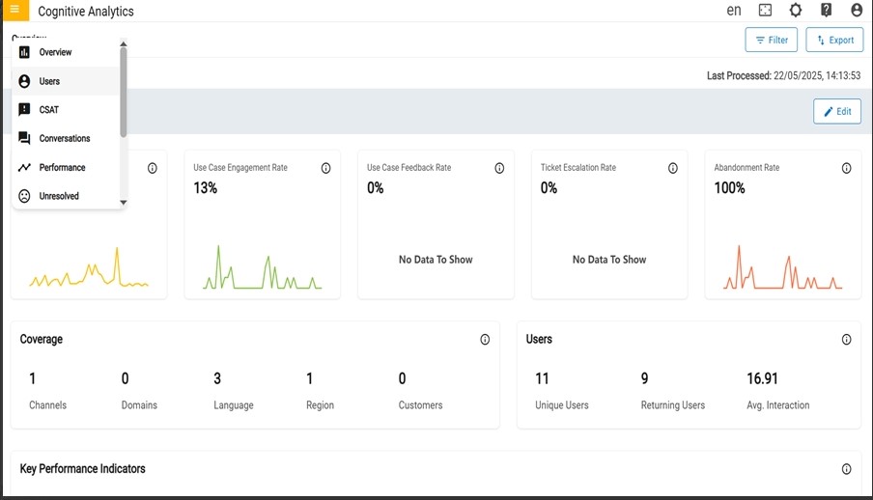Open the 'en' language selector

pos(734,11)
